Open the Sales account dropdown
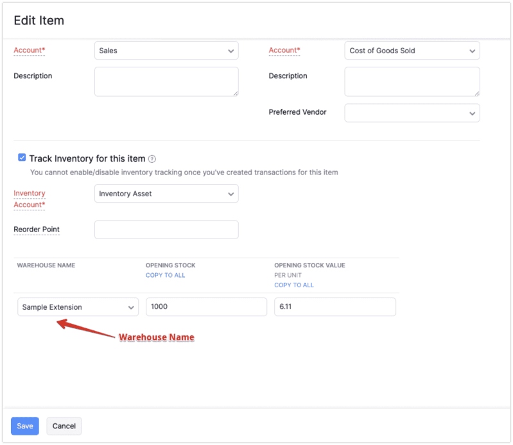This screenshot has width=513, height=445. 166,51
